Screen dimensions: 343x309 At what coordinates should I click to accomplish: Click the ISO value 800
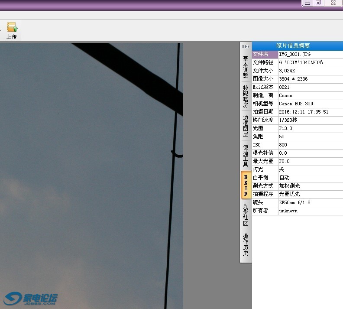pyautogui.click(x=283, y=145)
